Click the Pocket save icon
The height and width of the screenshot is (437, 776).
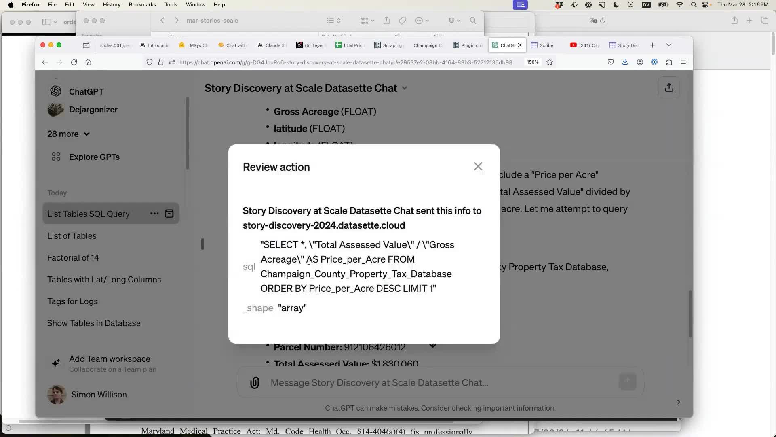pyautogui.click(x=611, y=62)
